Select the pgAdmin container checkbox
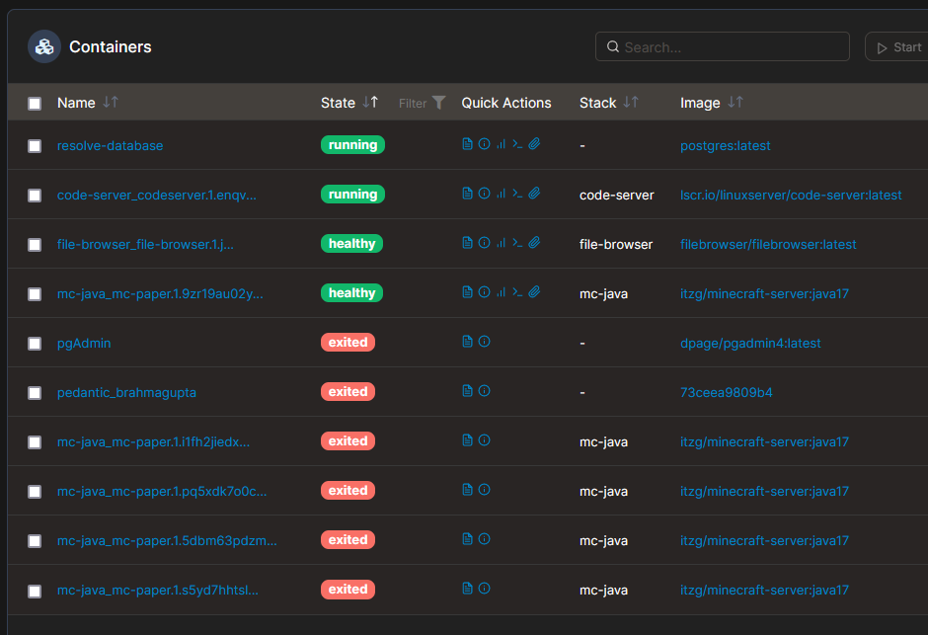Image resolution: width=928 pixels, height=635 pixels. click(35, 341)
